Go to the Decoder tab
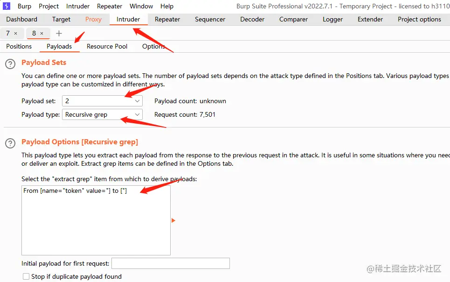The image size is (450, 282). pyautogui.click(x=252, y=19)
